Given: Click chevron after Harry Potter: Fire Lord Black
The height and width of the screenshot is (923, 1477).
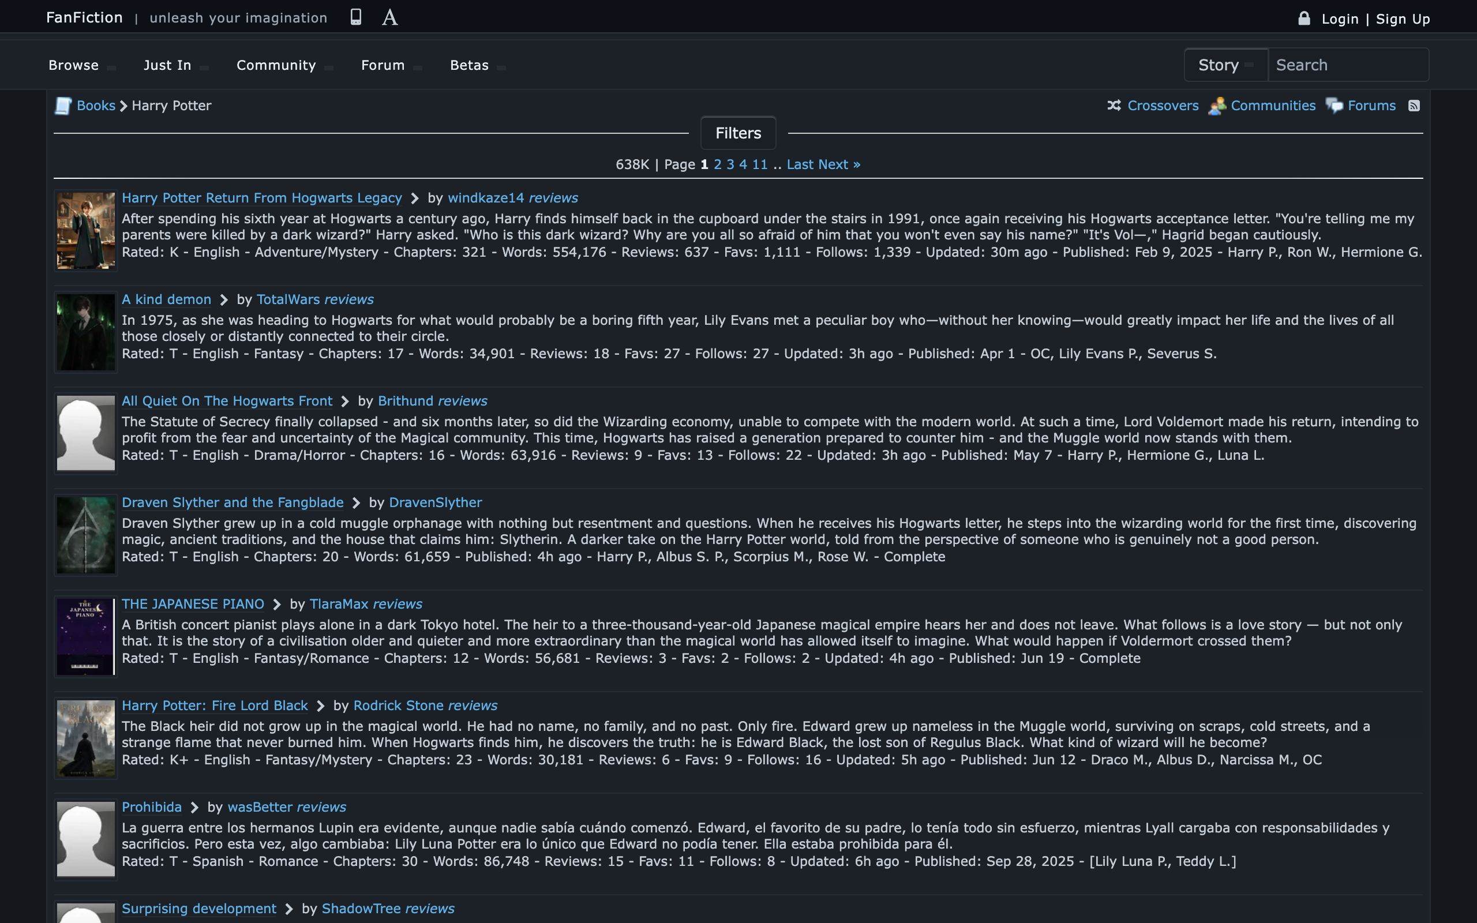Looking at the screenshot, I should pos(320,706).
